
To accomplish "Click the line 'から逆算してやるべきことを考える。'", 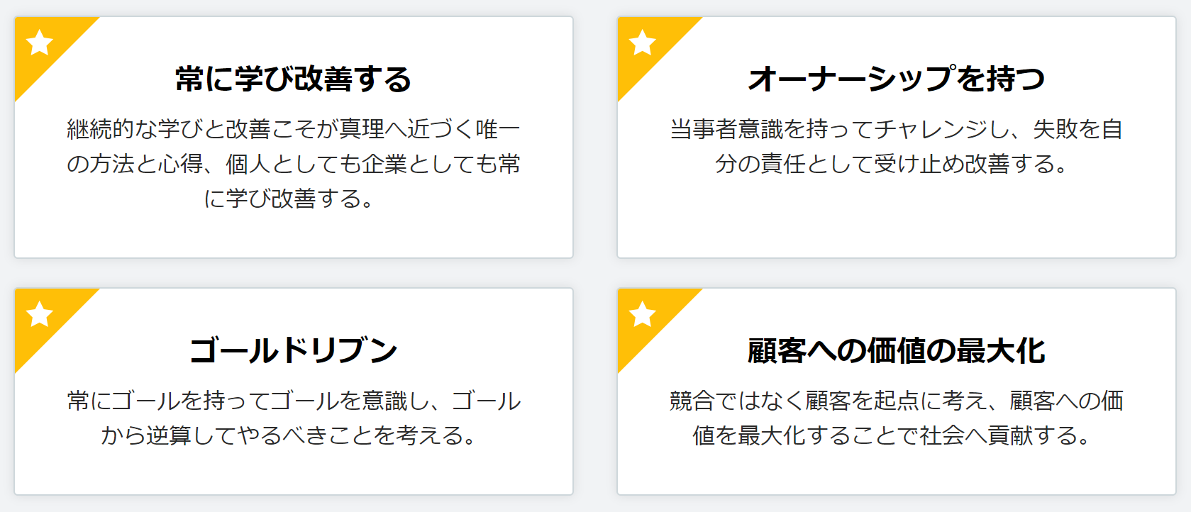I will (289, 435).
